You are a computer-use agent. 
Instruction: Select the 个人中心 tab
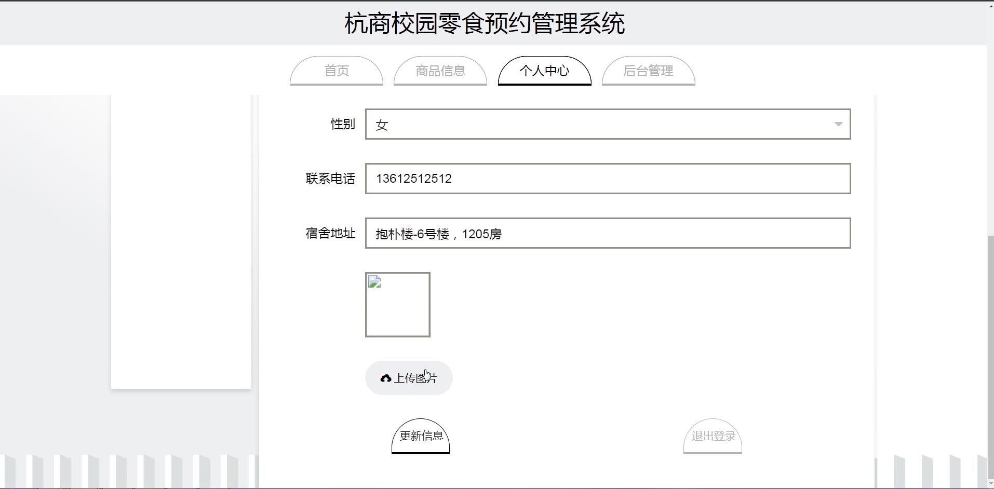click(544, 71)
